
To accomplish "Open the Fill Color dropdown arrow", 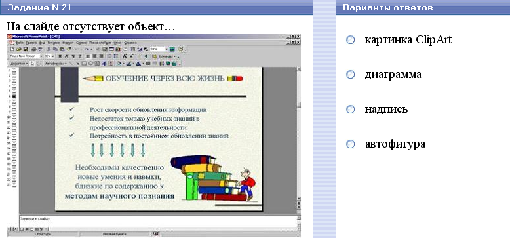I will pyautogui.click(x=124, y=64).
